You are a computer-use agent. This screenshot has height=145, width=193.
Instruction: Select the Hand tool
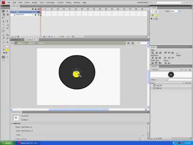tap(4, 42)
